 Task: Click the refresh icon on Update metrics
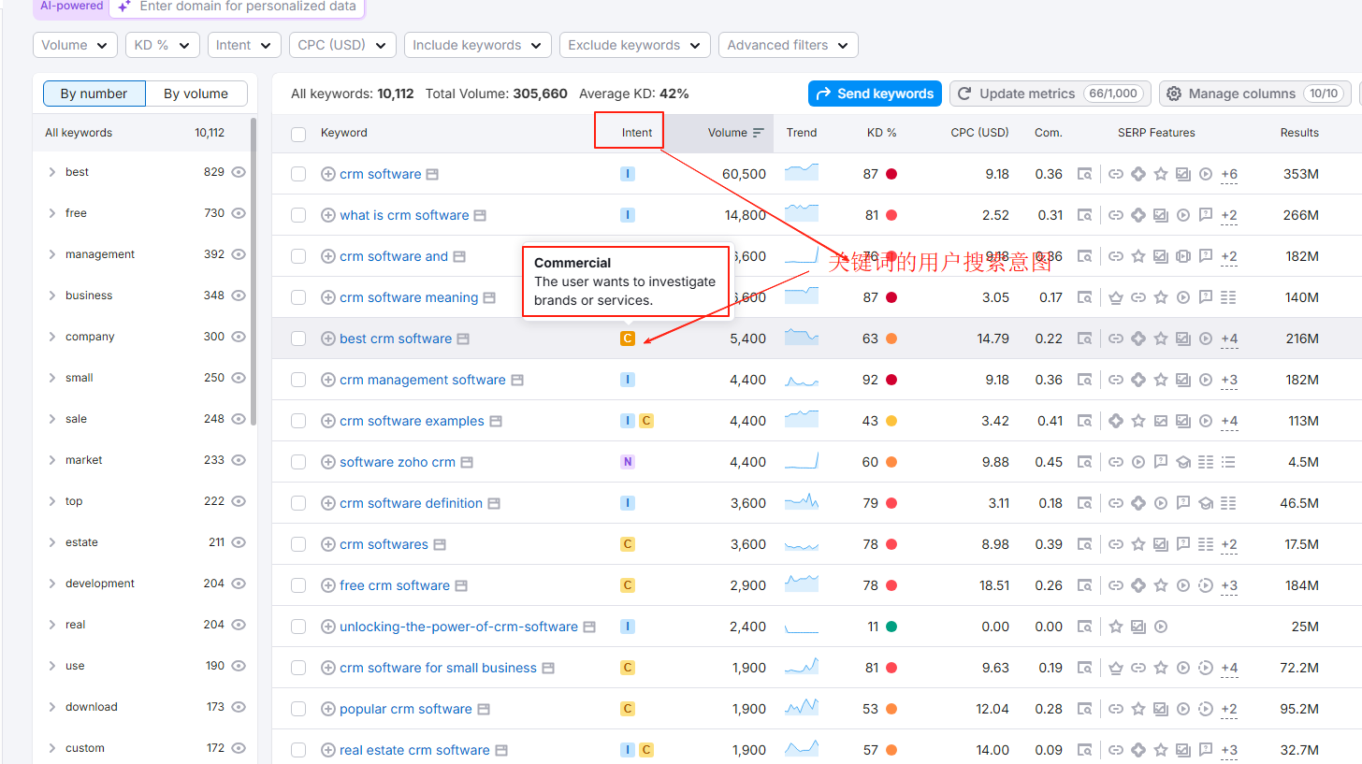pos(964,94)
